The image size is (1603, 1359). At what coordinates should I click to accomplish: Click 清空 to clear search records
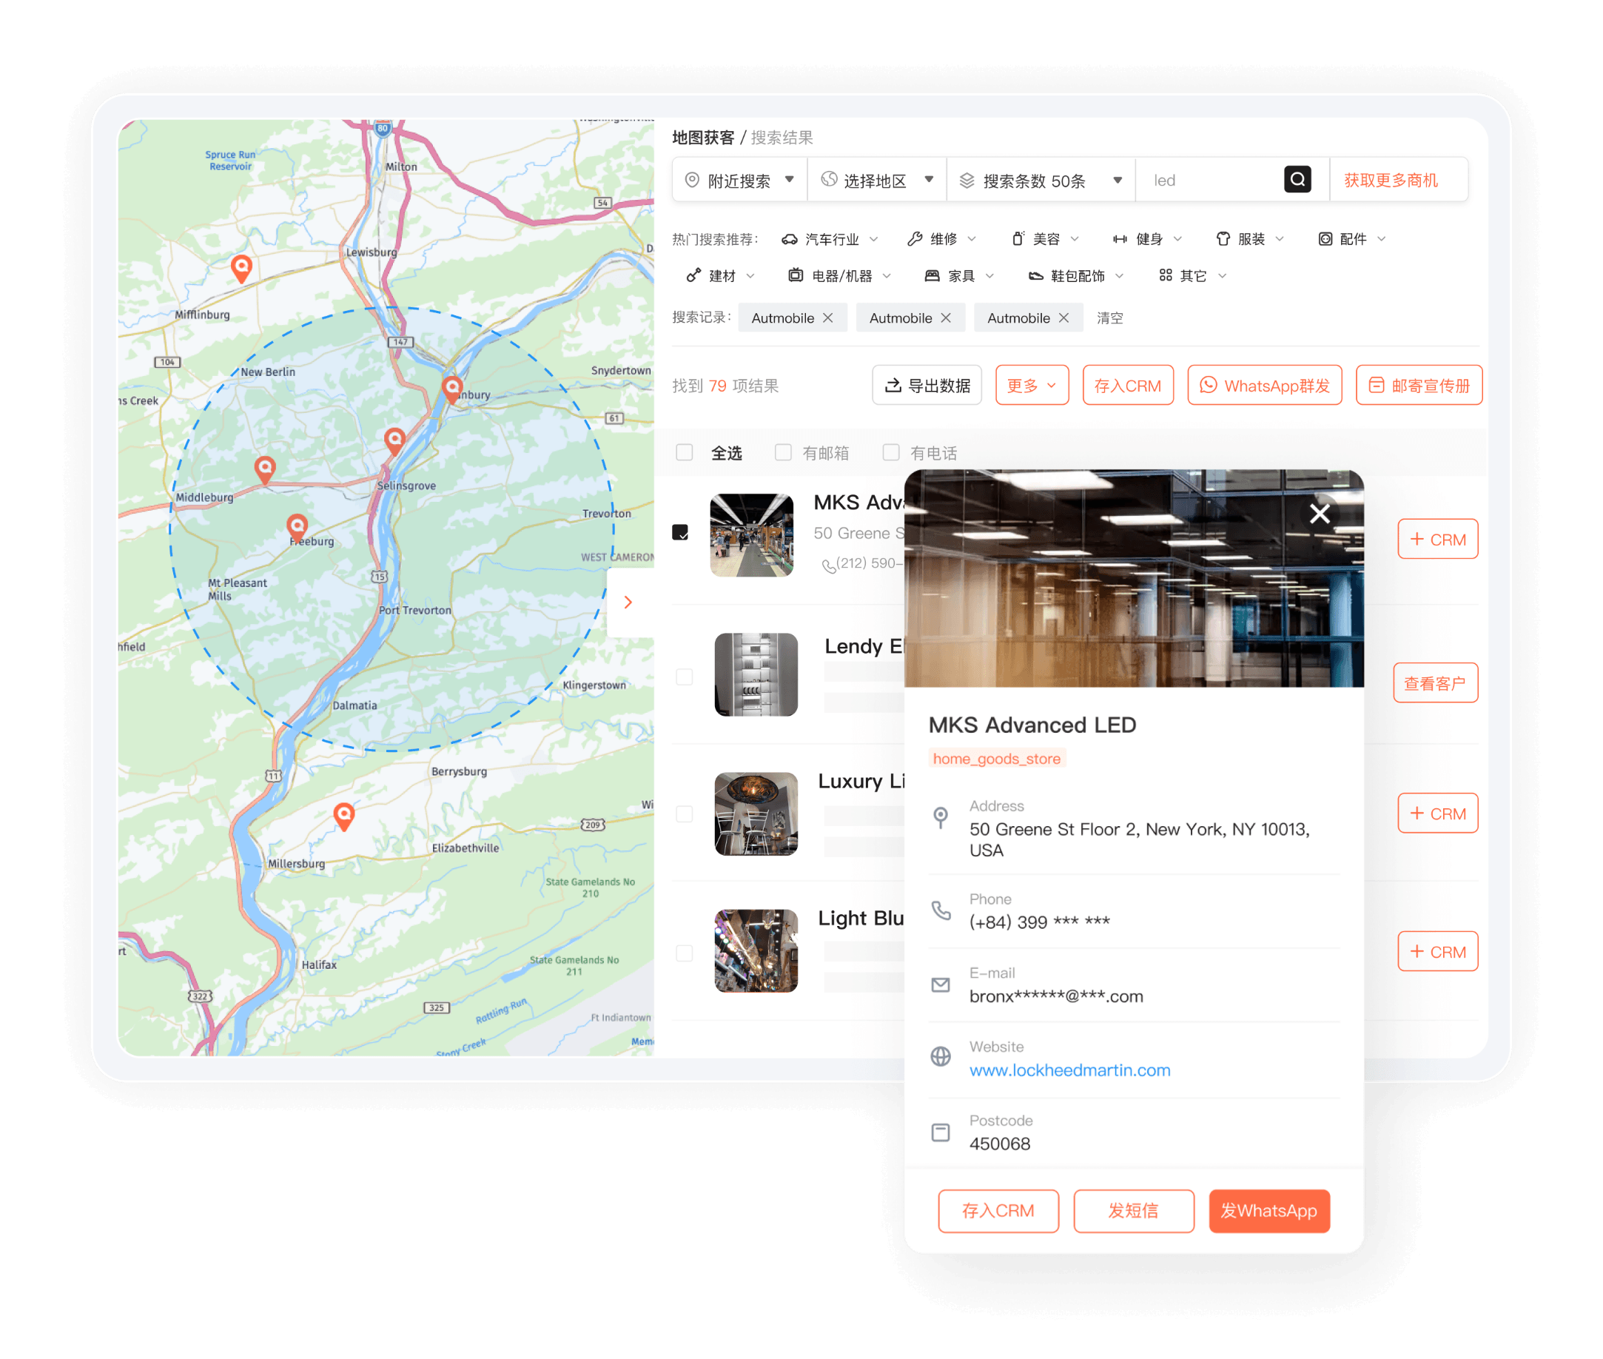point(1110,318)
